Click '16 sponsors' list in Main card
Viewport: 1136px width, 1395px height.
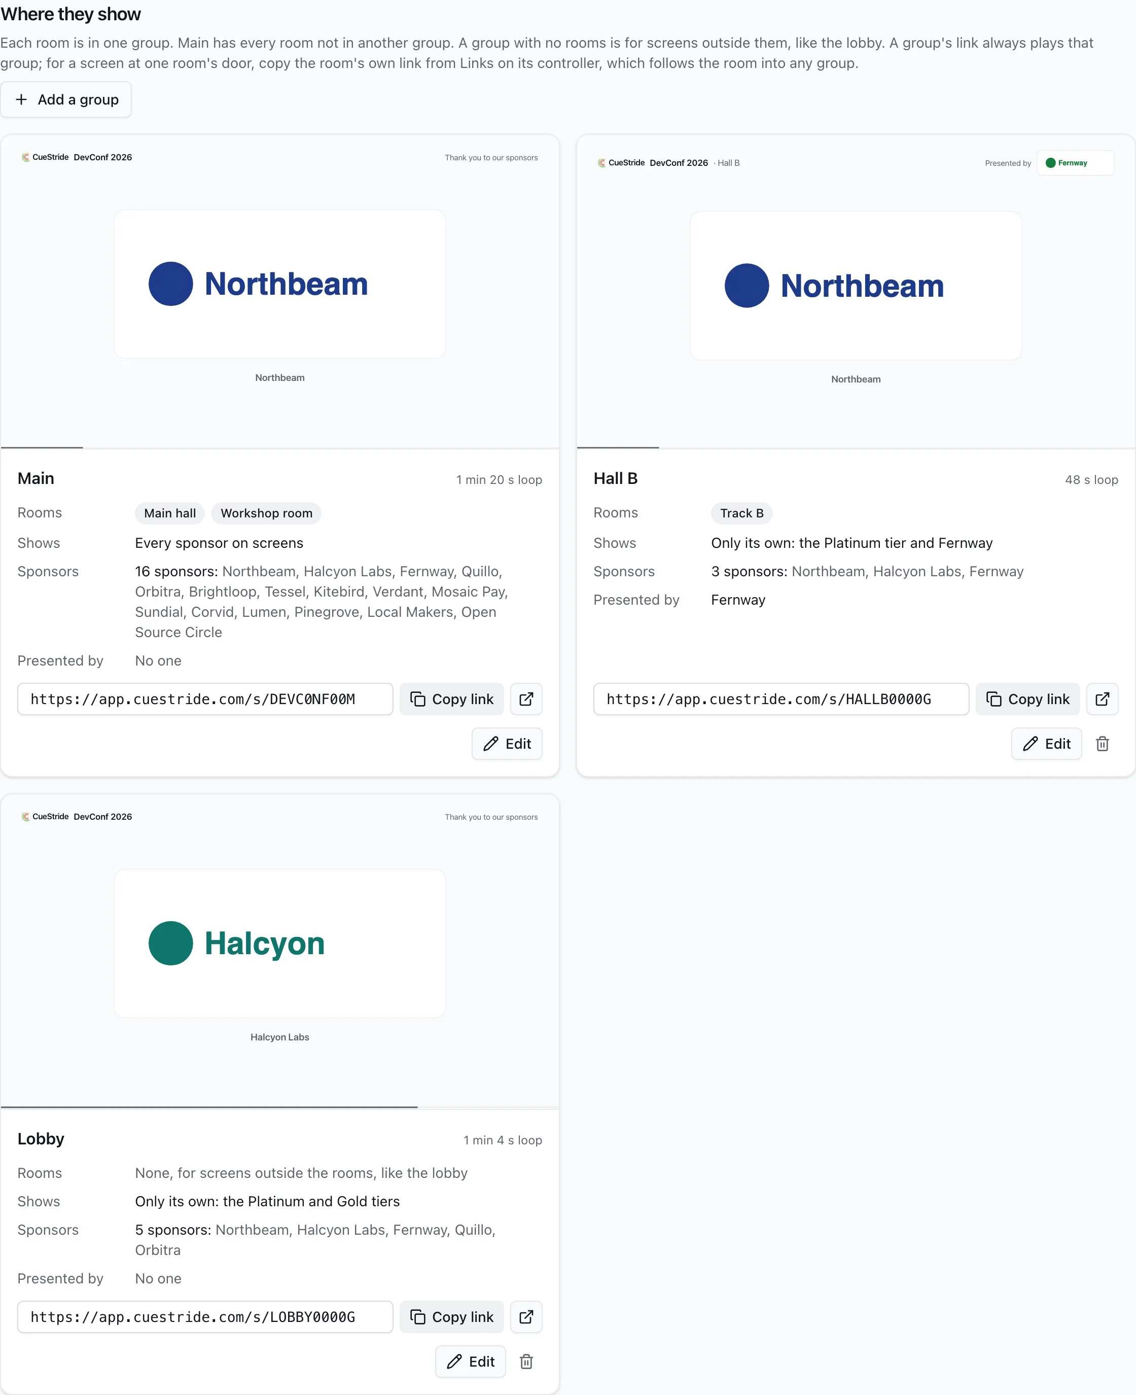point(322,602)
